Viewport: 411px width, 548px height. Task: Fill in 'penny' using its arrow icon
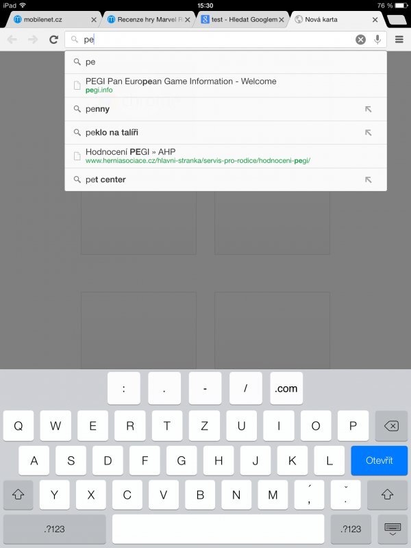tap(368, 109)
